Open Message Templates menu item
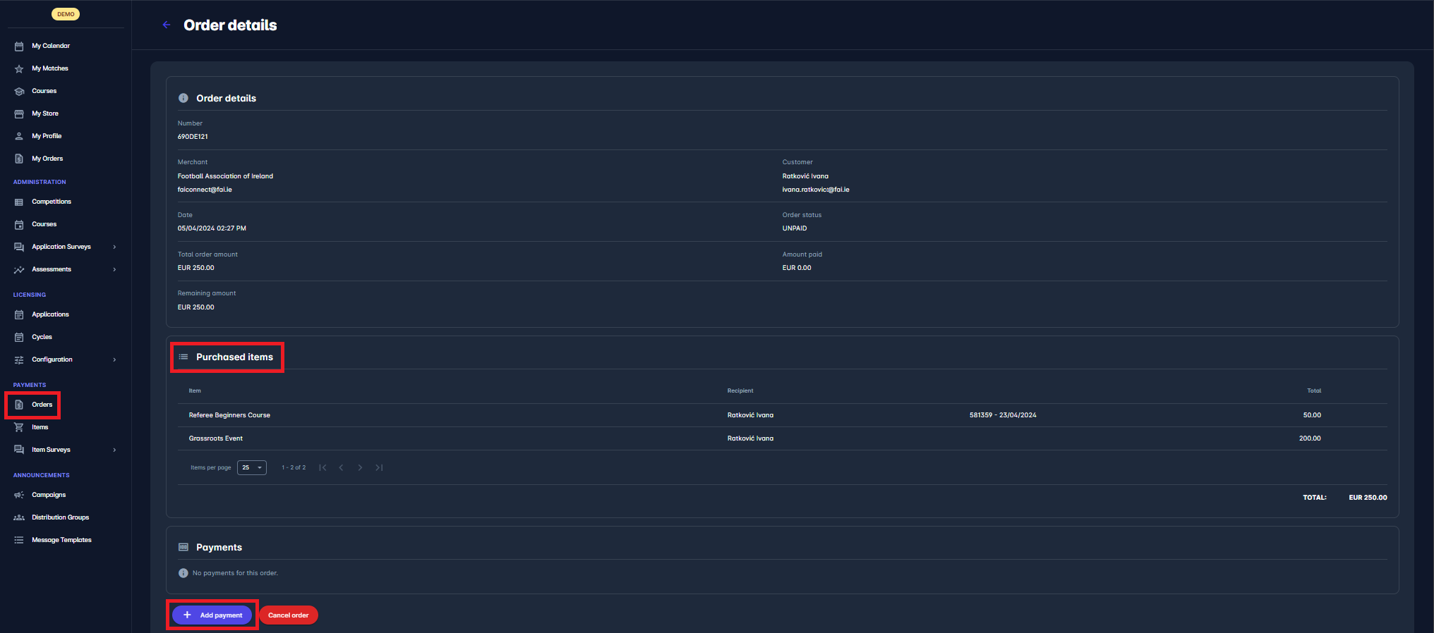Image resolution: width=1434 pixels, height=633 pixels. pos(61,540)
